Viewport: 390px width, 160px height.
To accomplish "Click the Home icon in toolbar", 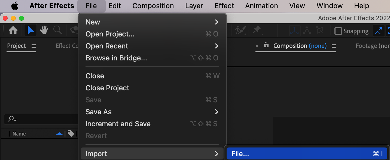I will pos(13,30).
